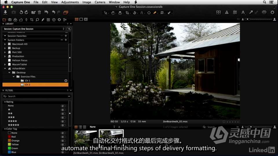Select the Crop tool in cursor toolbar
The width and height of the screenshot is (278, 156).
coord(127,13)
